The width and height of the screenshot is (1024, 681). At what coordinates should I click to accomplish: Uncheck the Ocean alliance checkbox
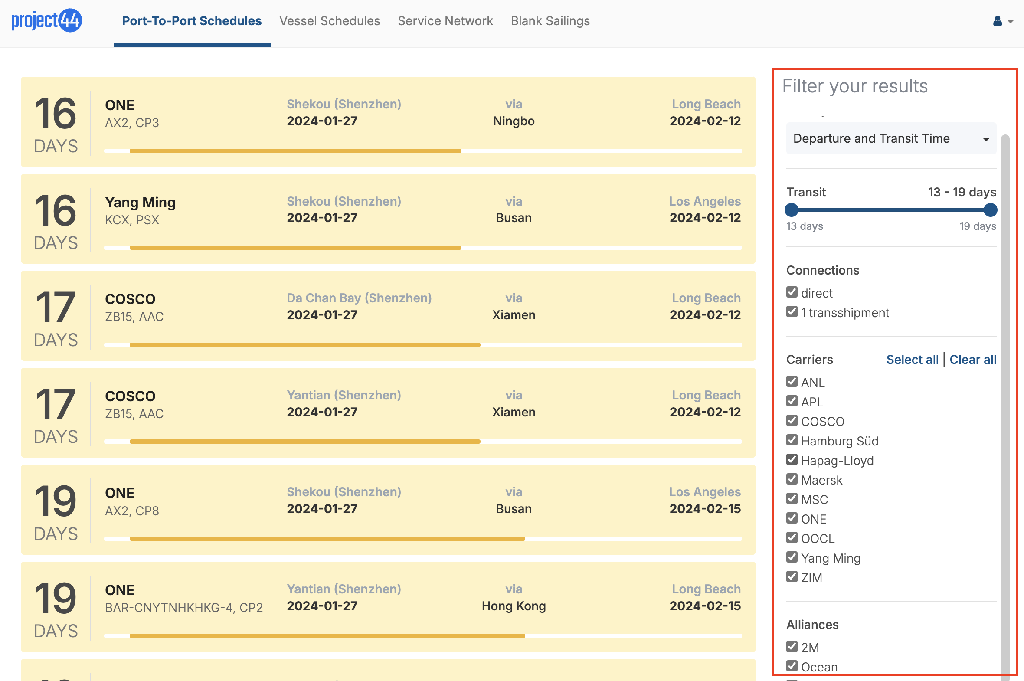point(792,666)
